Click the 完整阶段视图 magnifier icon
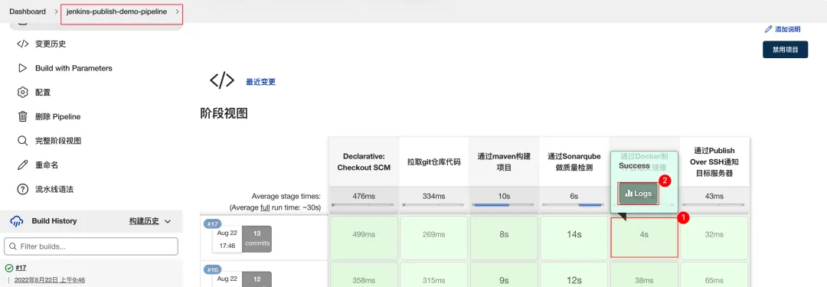Image resolution: width=827 pixels, height=287 pixels. (22, 141)
